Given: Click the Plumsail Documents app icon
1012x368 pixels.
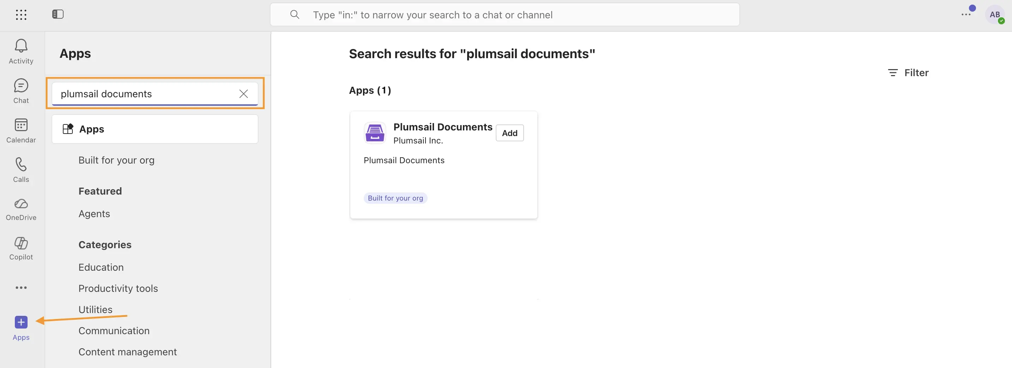Looking at the screenshot, I should pyautogui.click(x=375, y=133).
